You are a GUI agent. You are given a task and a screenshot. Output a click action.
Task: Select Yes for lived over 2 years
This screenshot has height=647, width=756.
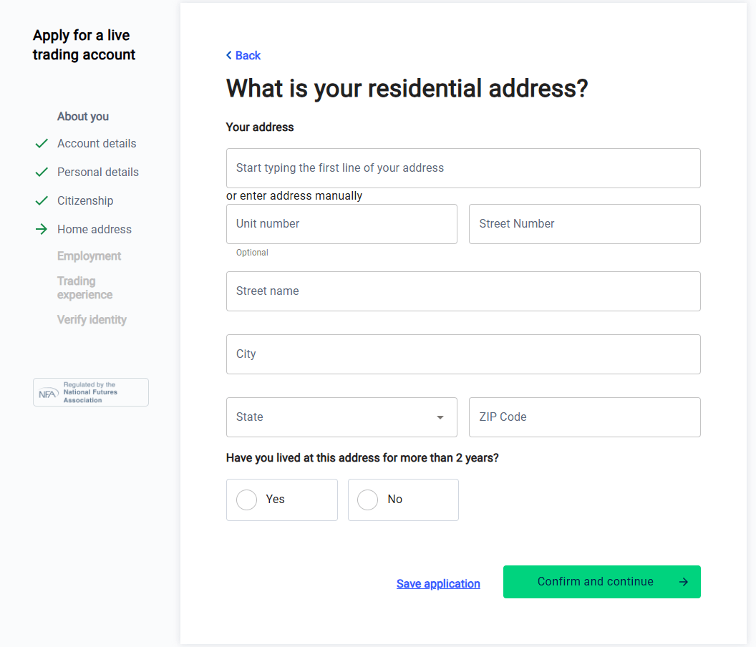pos(281,500)
